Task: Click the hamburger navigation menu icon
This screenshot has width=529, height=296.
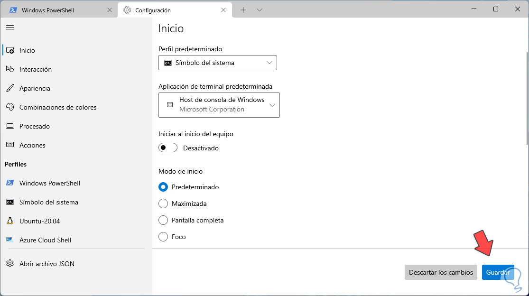Action: tap(9, 28)
